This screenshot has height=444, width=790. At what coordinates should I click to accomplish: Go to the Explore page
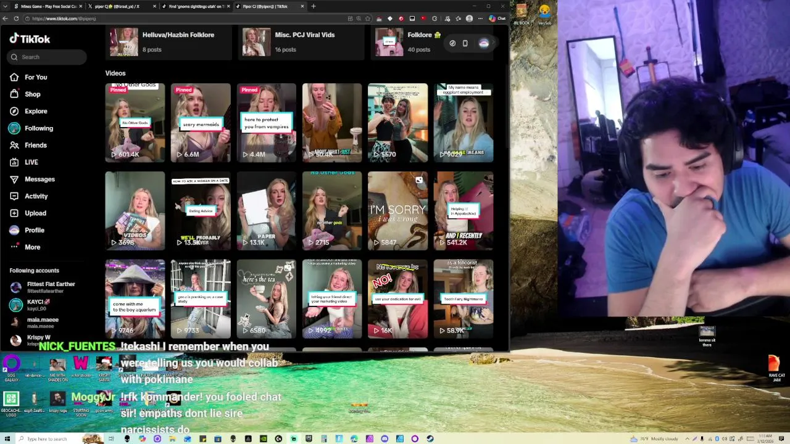28,111
